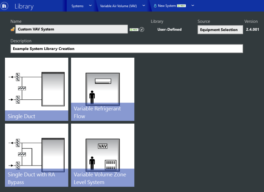This screenshot has width=264, height=192.
Task: Expand the Systems breadcrumb dropdown
Action: coord(91,6)
